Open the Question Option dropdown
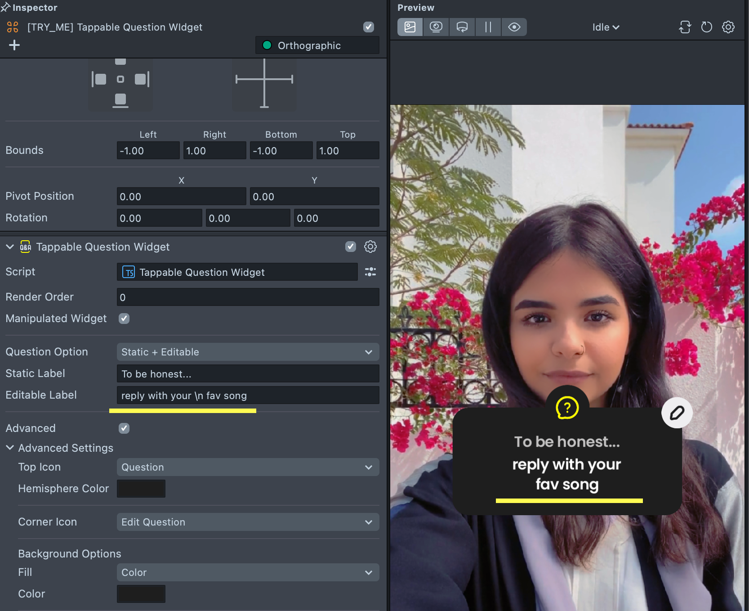 pos(248,352)
